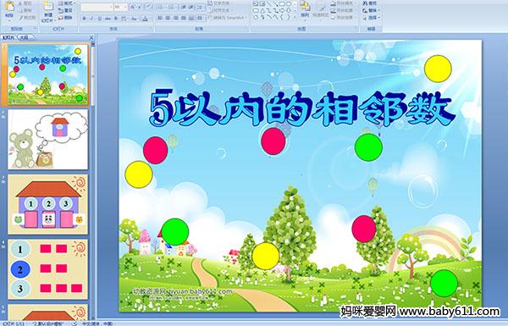Select the Rectangle shape in gallery
508x326 pixels.
[x=283, y=3]
